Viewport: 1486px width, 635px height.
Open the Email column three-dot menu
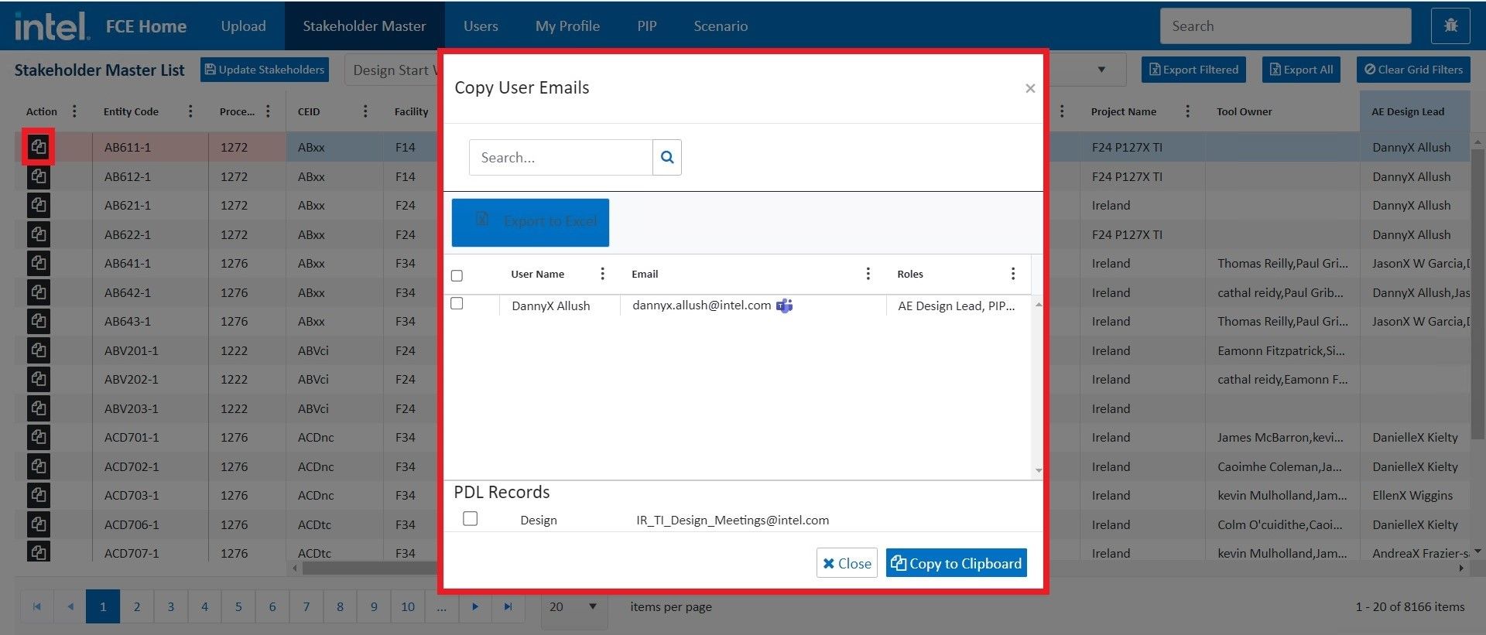pyautogui.click(x=868, y=274)
